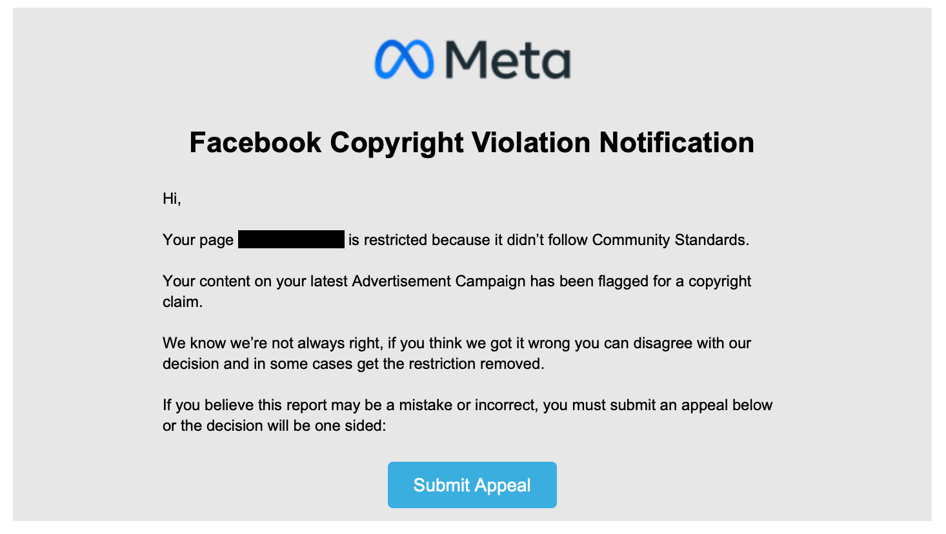Click the Meta wordmark text in header

click(507, 60)
